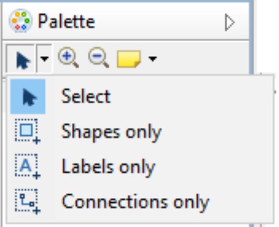
Task: Select the yellow sticky Note tool
Action: (x=129, y=59)
